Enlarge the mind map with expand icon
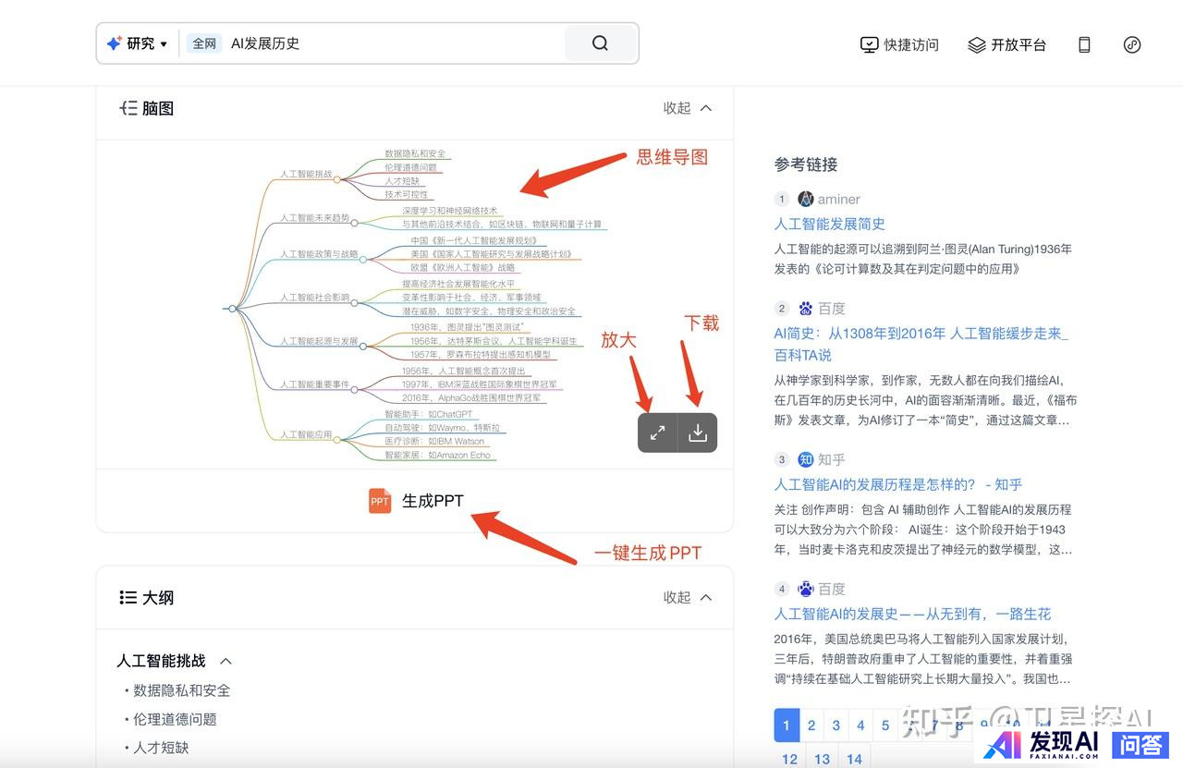 657,433
